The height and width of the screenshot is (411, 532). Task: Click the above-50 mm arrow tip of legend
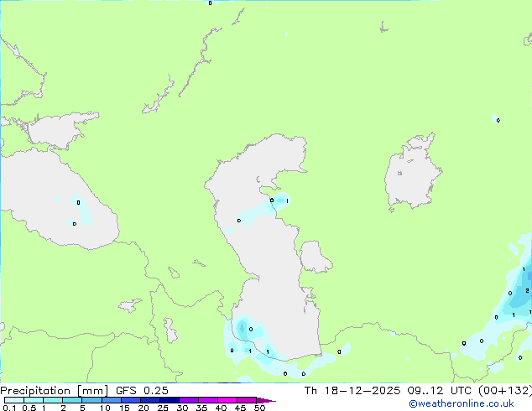point(266,400)
